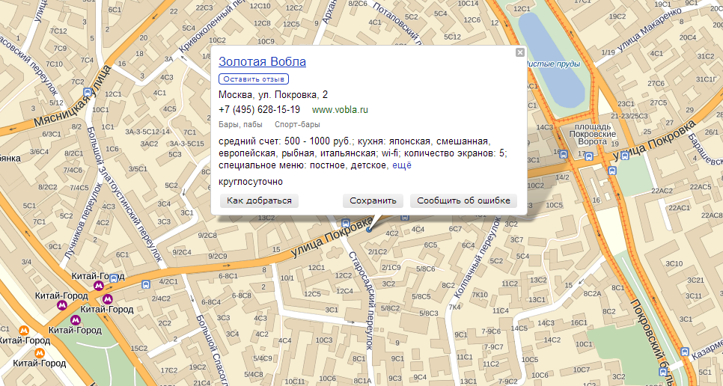Click the Как добраться button
The height and width of the screenshot is (386, 723).
tap(259, 200)
